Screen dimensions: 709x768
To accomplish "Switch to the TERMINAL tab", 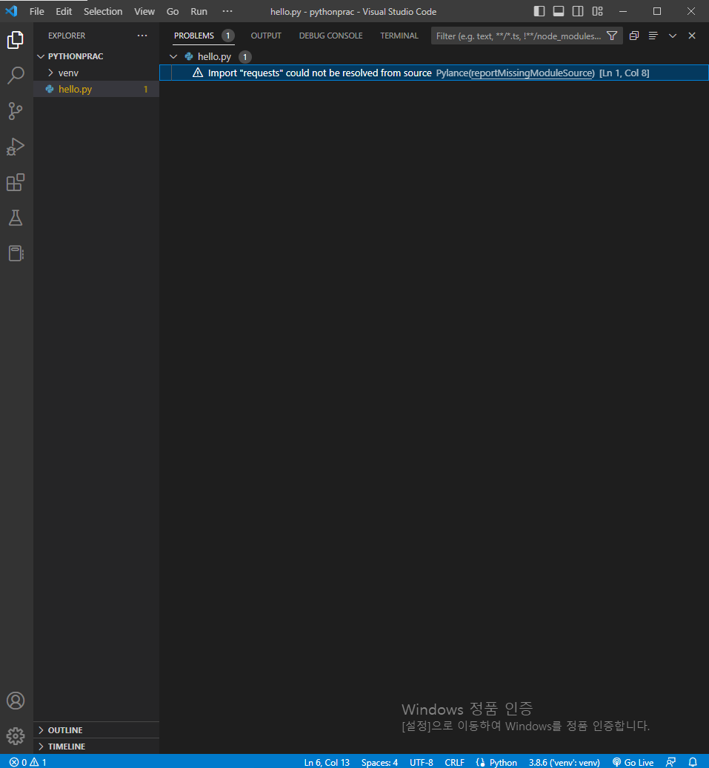I will click(x=399, y=36).
